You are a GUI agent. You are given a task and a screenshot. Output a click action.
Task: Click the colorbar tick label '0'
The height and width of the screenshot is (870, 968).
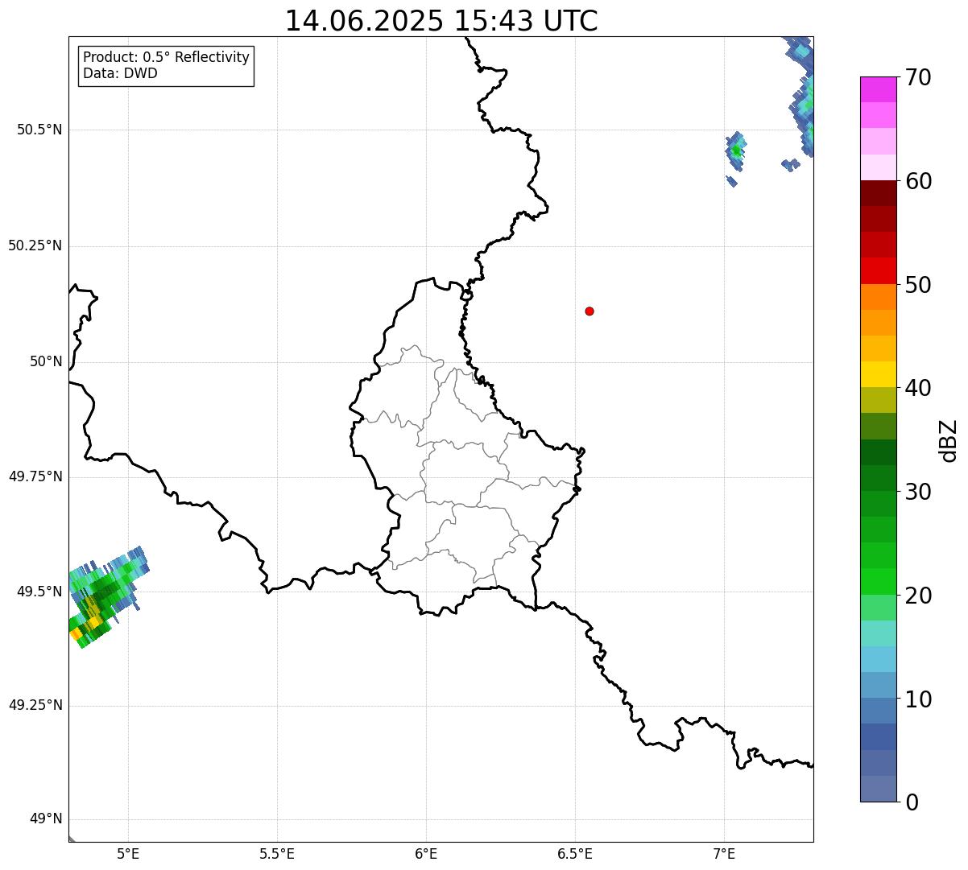click(912, 802)
